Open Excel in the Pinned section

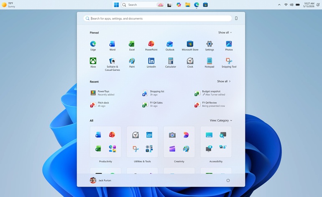click(132, 46)
